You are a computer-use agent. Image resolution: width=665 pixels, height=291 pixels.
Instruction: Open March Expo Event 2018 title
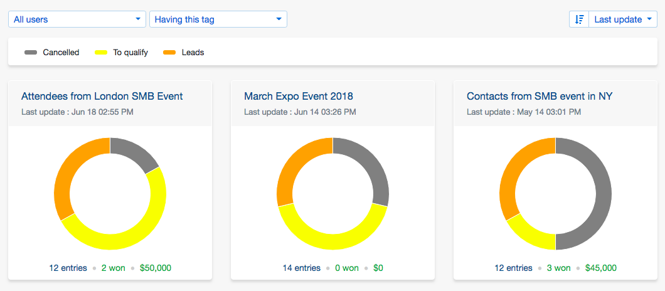pos(299,97)
